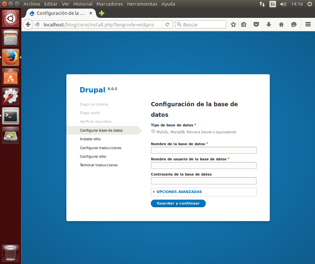Click the Tipo de base de datos label
The image size is (315, 264).
click(x=172, y=125)
